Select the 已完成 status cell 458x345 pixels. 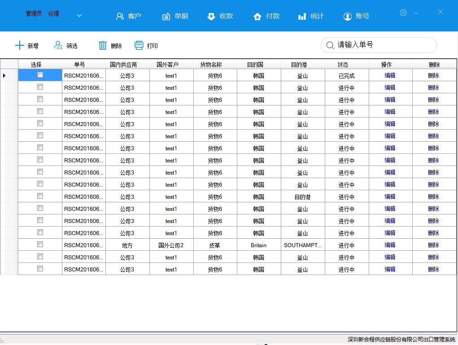[347, 75]
